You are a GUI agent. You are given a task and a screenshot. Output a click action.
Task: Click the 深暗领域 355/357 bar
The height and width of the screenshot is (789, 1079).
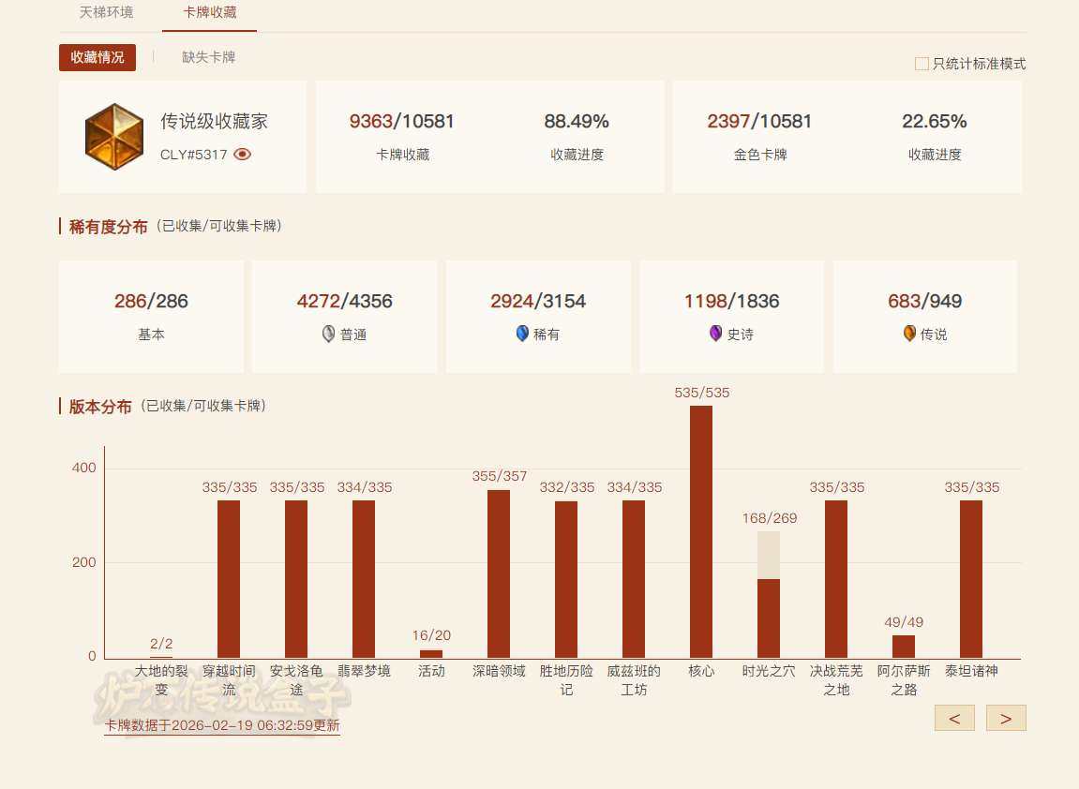(499, 573)
